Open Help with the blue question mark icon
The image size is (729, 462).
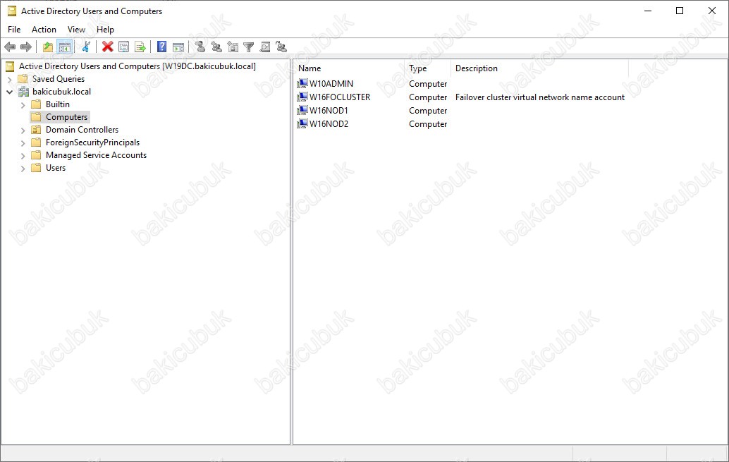pyautogui.click(x=161, y=47)
